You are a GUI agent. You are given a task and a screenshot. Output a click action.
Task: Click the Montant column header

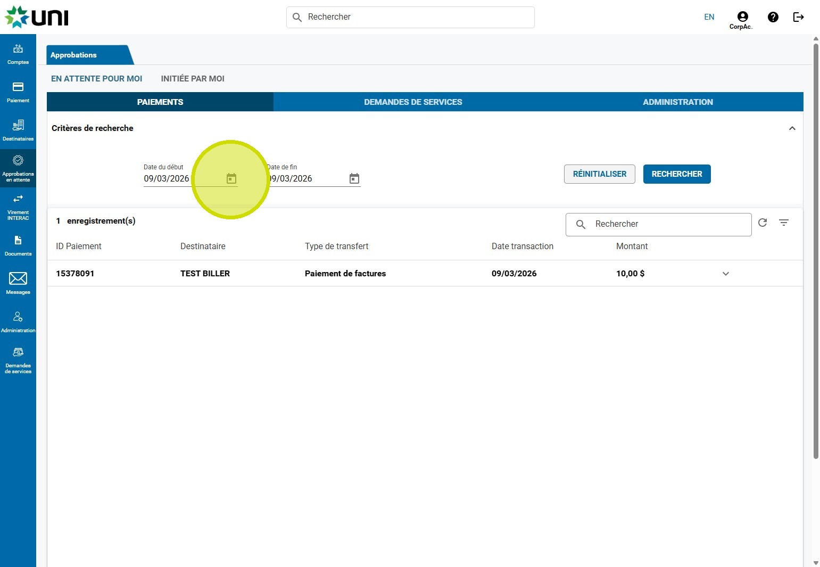click(632, 246)
